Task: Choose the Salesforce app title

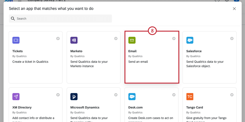Action: click(x=194, y=51)
